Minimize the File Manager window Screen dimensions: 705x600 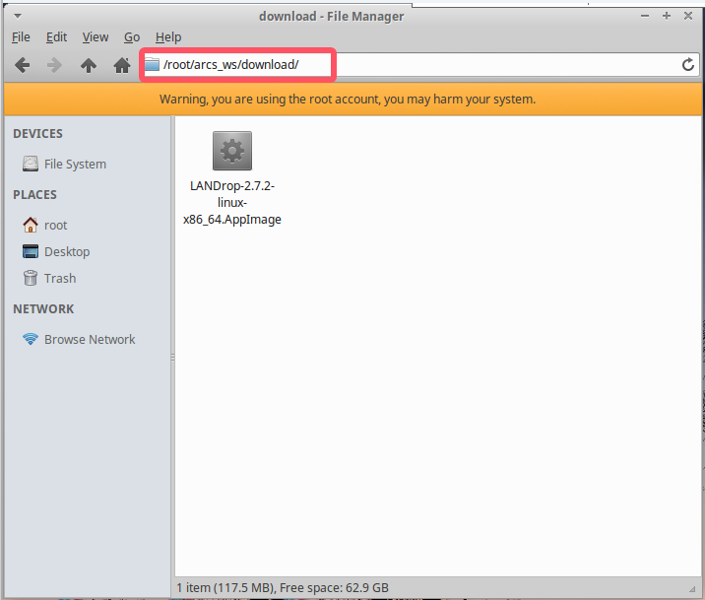pyautogui.click(x=644, y=16)
